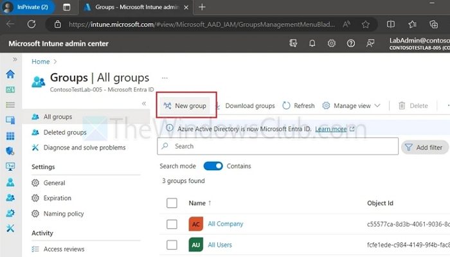
Task: Close the Groups Intune browser tab
Action: (186, 7)
